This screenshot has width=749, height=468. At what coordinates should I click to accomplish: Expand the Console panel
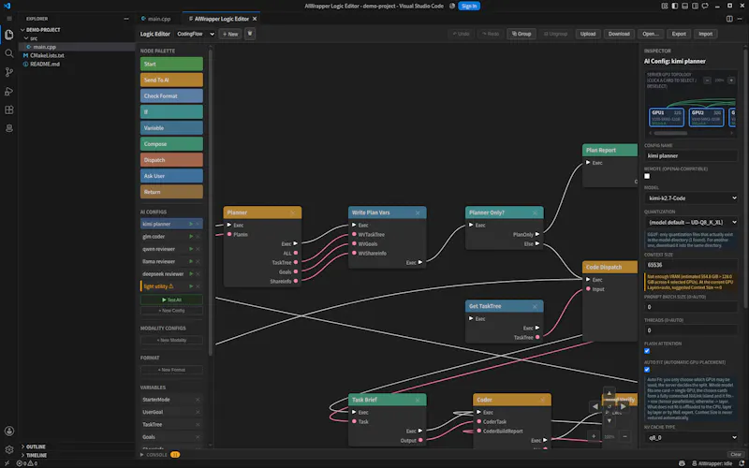(x=156, y=455)
